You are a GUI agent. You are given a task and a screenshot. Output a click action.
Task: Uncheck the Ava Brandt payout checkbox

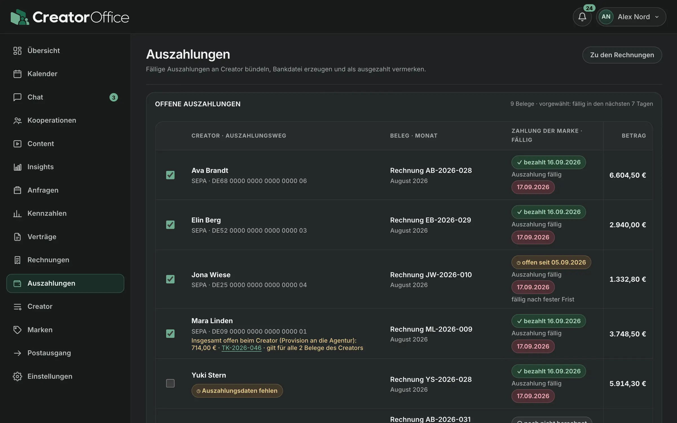pos(170,175)
